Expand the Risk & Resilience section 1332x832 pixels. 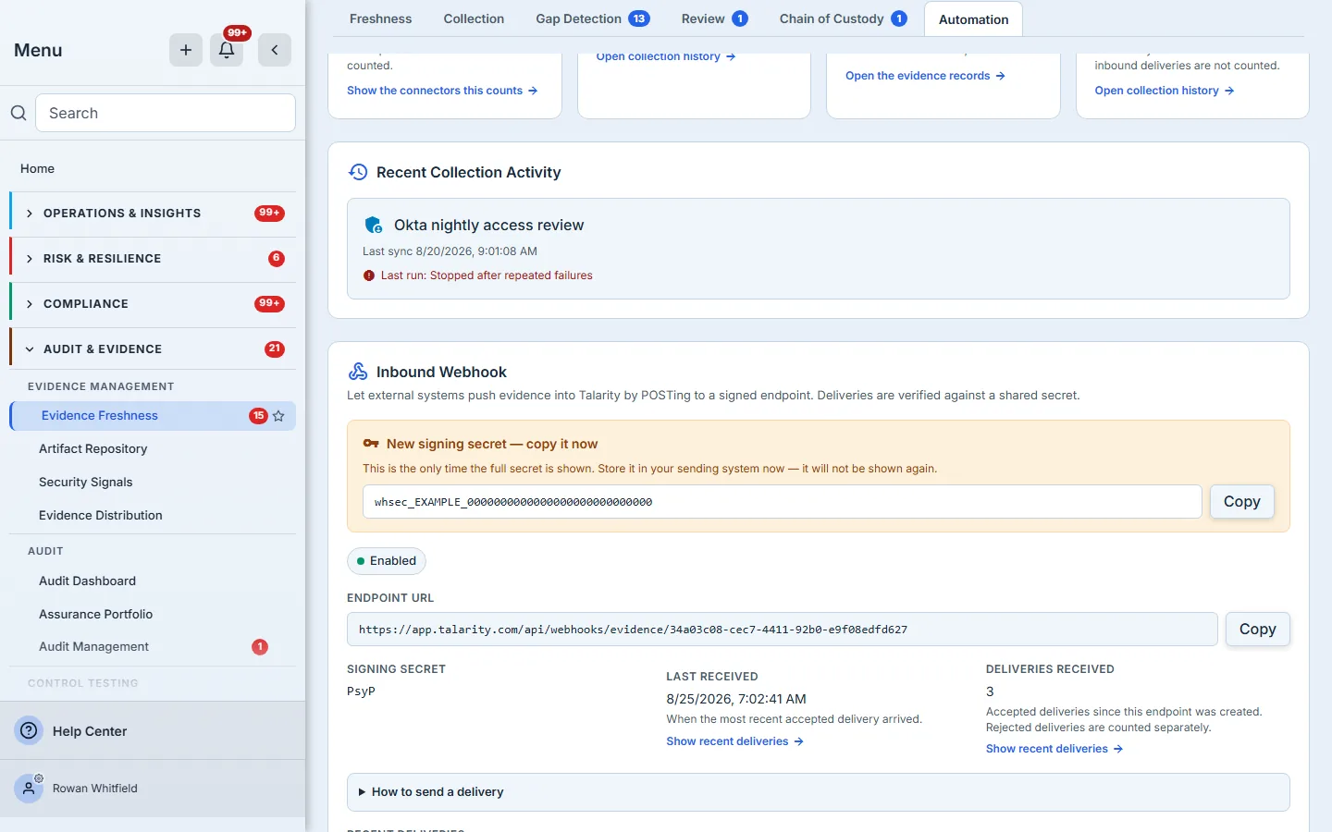(x=153, y=259)
